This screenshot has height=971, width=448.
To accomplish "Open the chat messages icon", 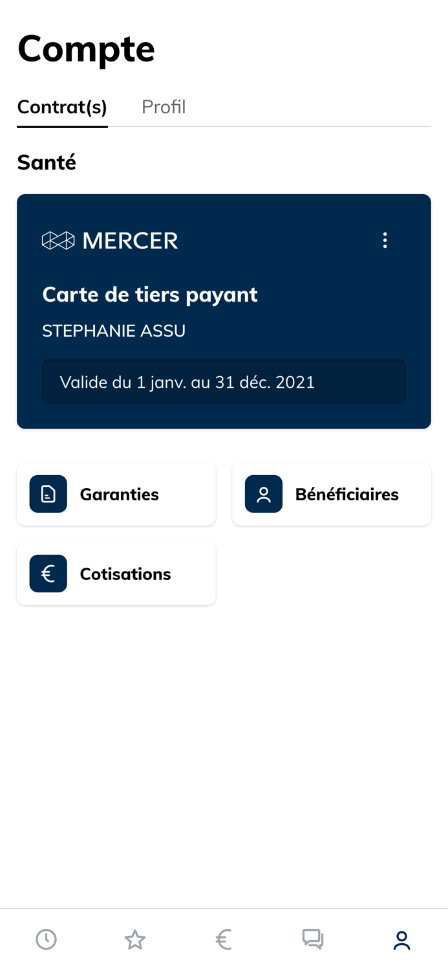I will (x=313, y=939).
